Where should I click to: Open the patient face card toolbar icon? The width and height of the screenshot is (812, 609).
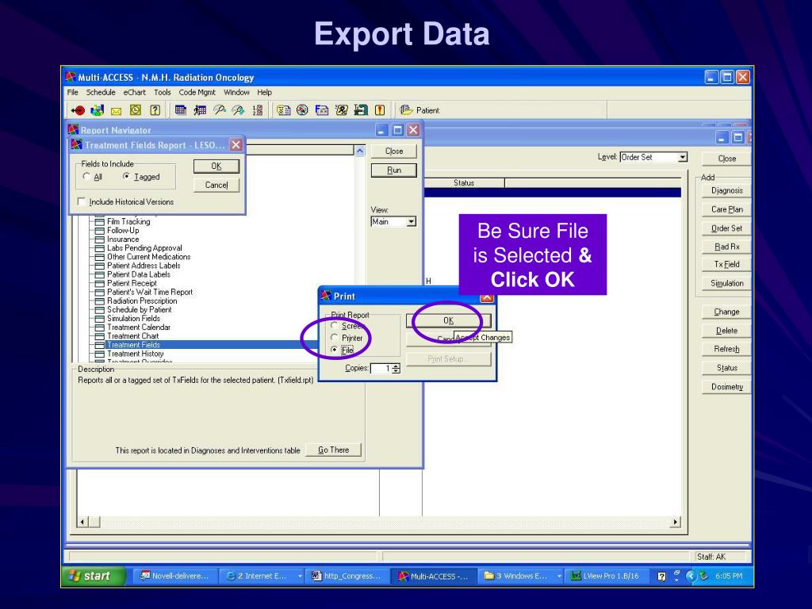283,109
